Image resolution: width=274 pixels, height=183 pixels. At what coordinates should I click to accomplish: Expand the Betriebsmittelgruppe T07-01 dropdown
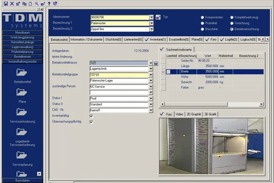pos(151,75)
